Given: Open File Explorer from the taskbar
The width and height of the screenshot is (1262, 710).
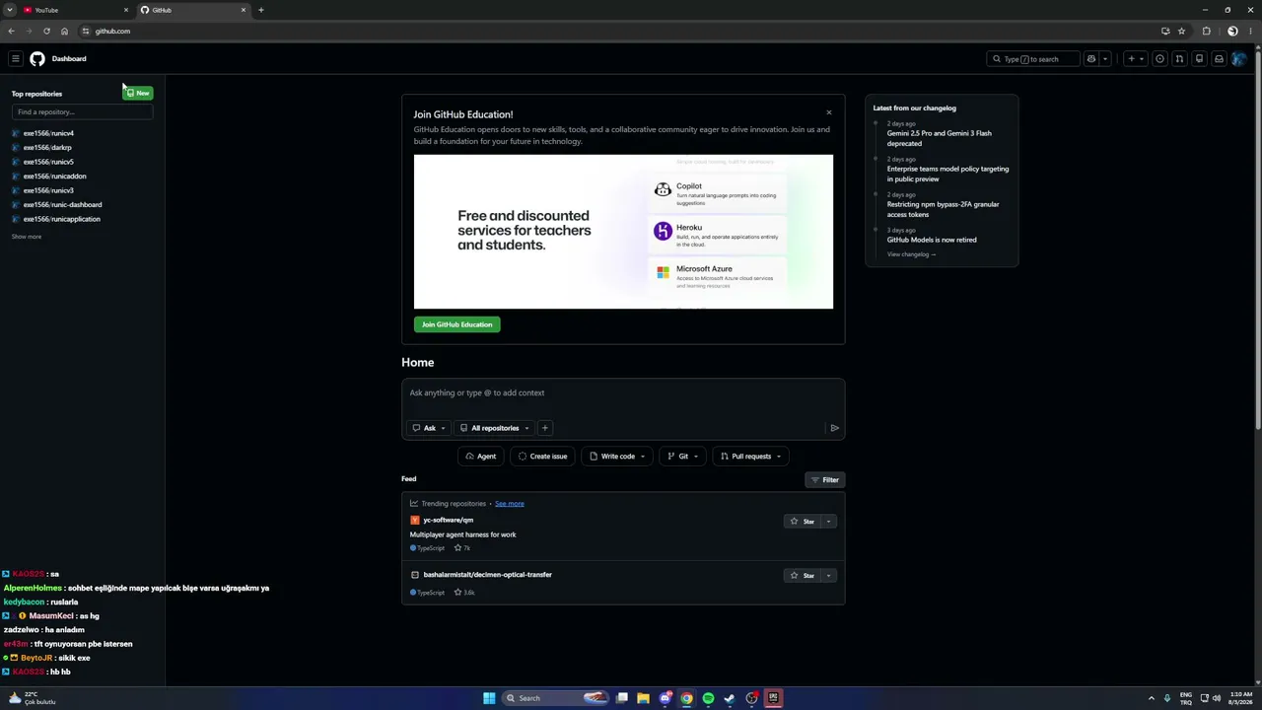Looking at the screenshot, I should pyautogui.click(x=643, y=698).
